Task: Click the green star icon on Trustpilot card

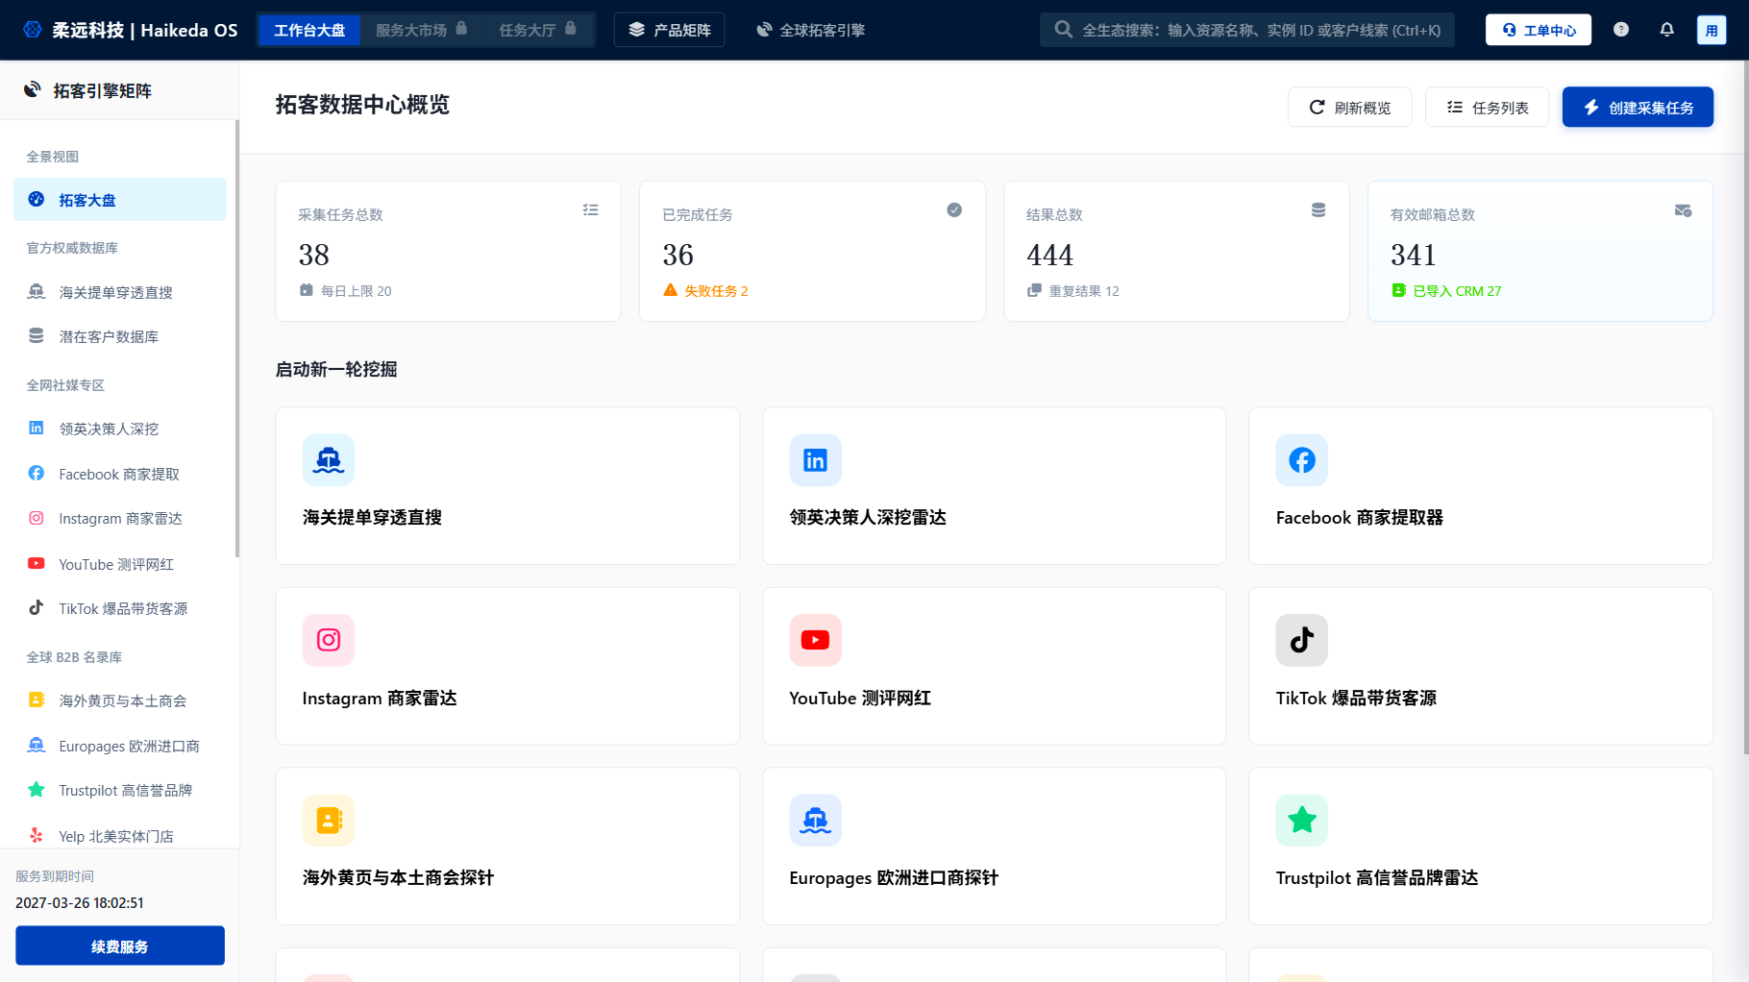Action: tap(1302, 821)
